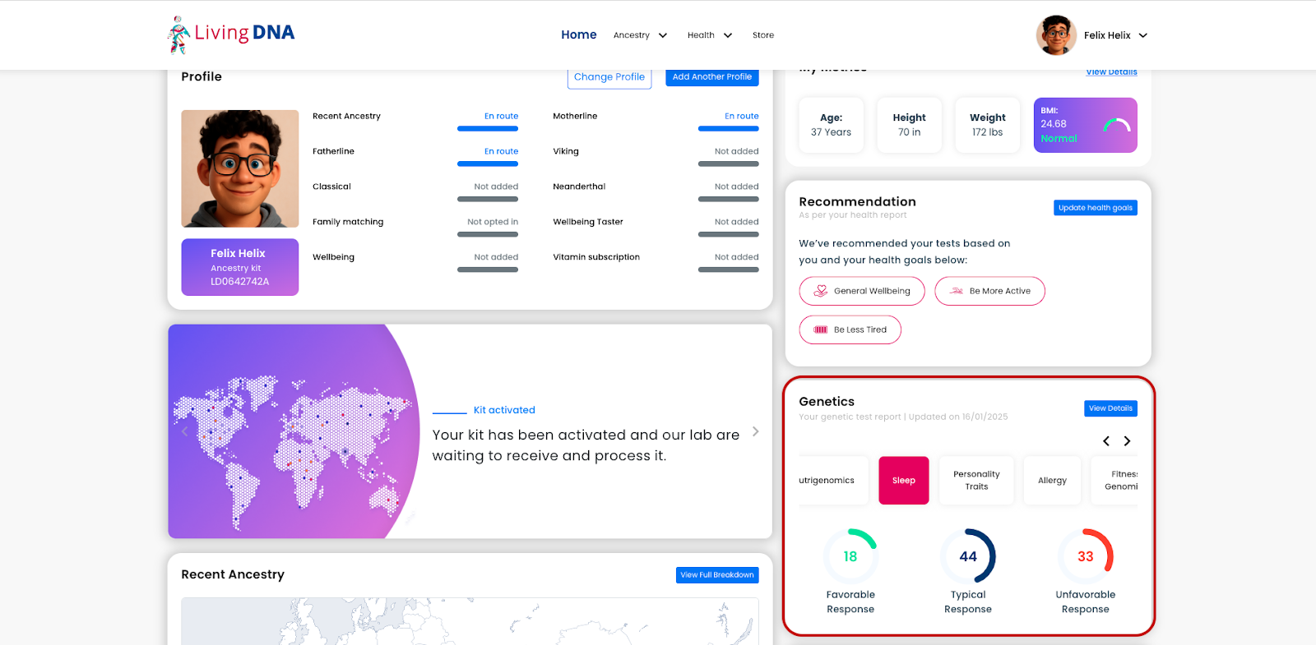This screenshot has width=1316, height=645.
Task: Click the Be Less Tired battery icon
Action: [820, 329]
